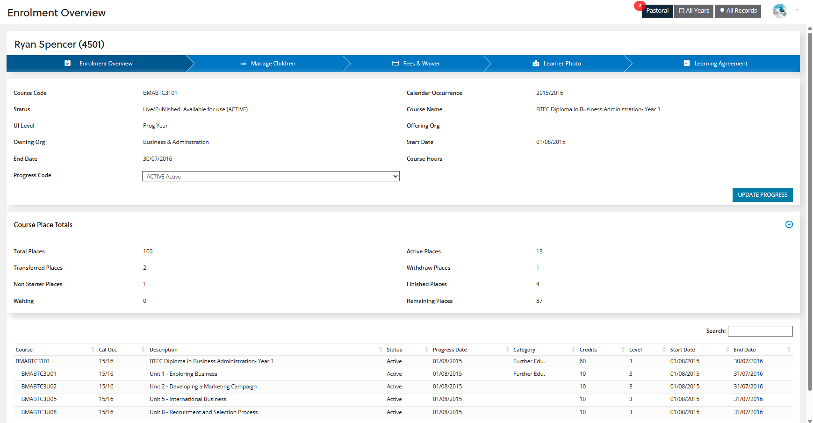Click the Manage Children list icon
Screen dimensions: 813x423
pyautogui.click(x=243, y=63)
